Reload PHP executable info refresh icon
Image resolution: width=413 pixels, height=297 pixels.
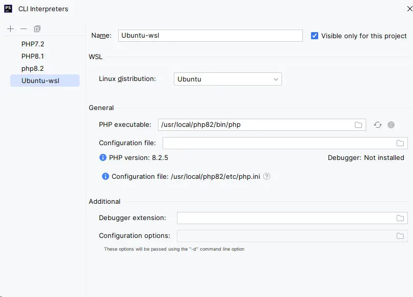(x=378, y=125)
